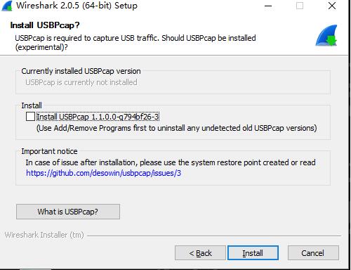Screen dimensions: 351x270
Task: Click the 'Install USBPcap?' page heading
Action: coord(45,25)
